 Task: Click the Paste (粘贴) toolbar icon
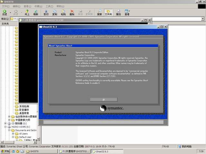click(63, 13)
